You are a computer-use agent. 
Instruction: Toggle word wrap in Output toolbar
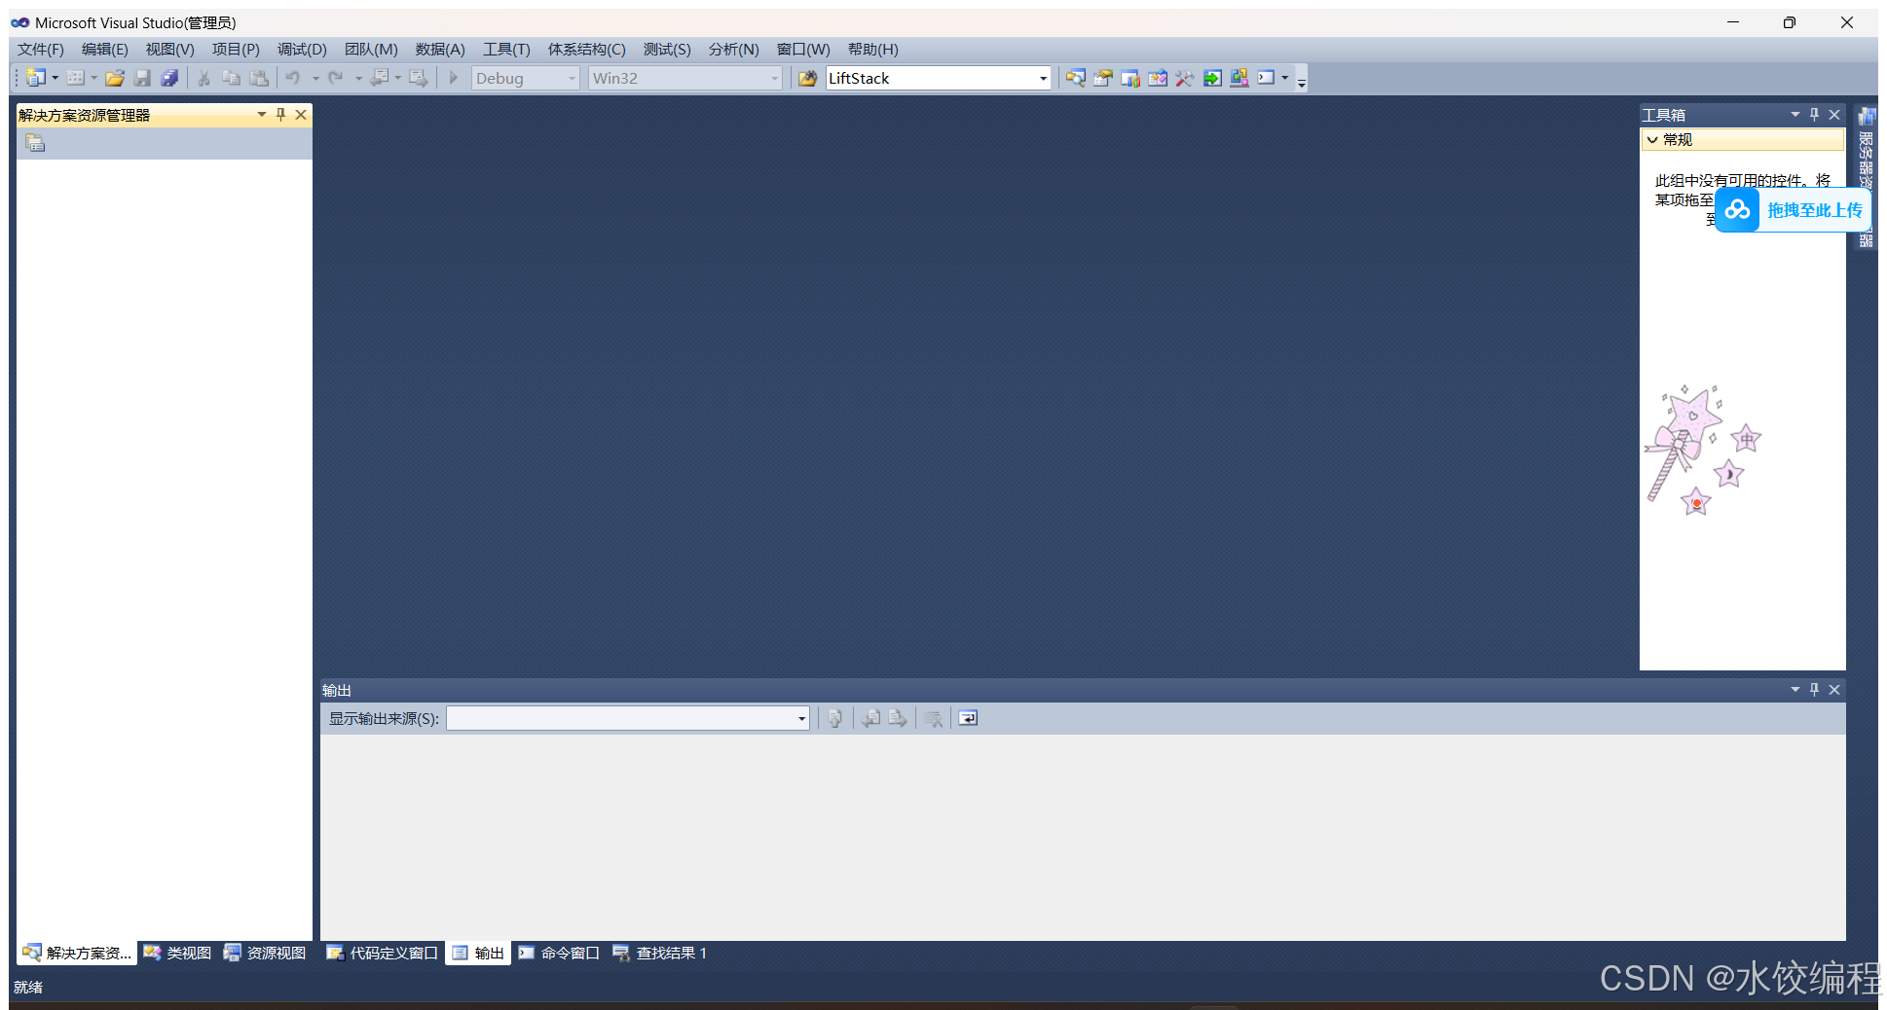pyautogui.click(x=968, y=719)
